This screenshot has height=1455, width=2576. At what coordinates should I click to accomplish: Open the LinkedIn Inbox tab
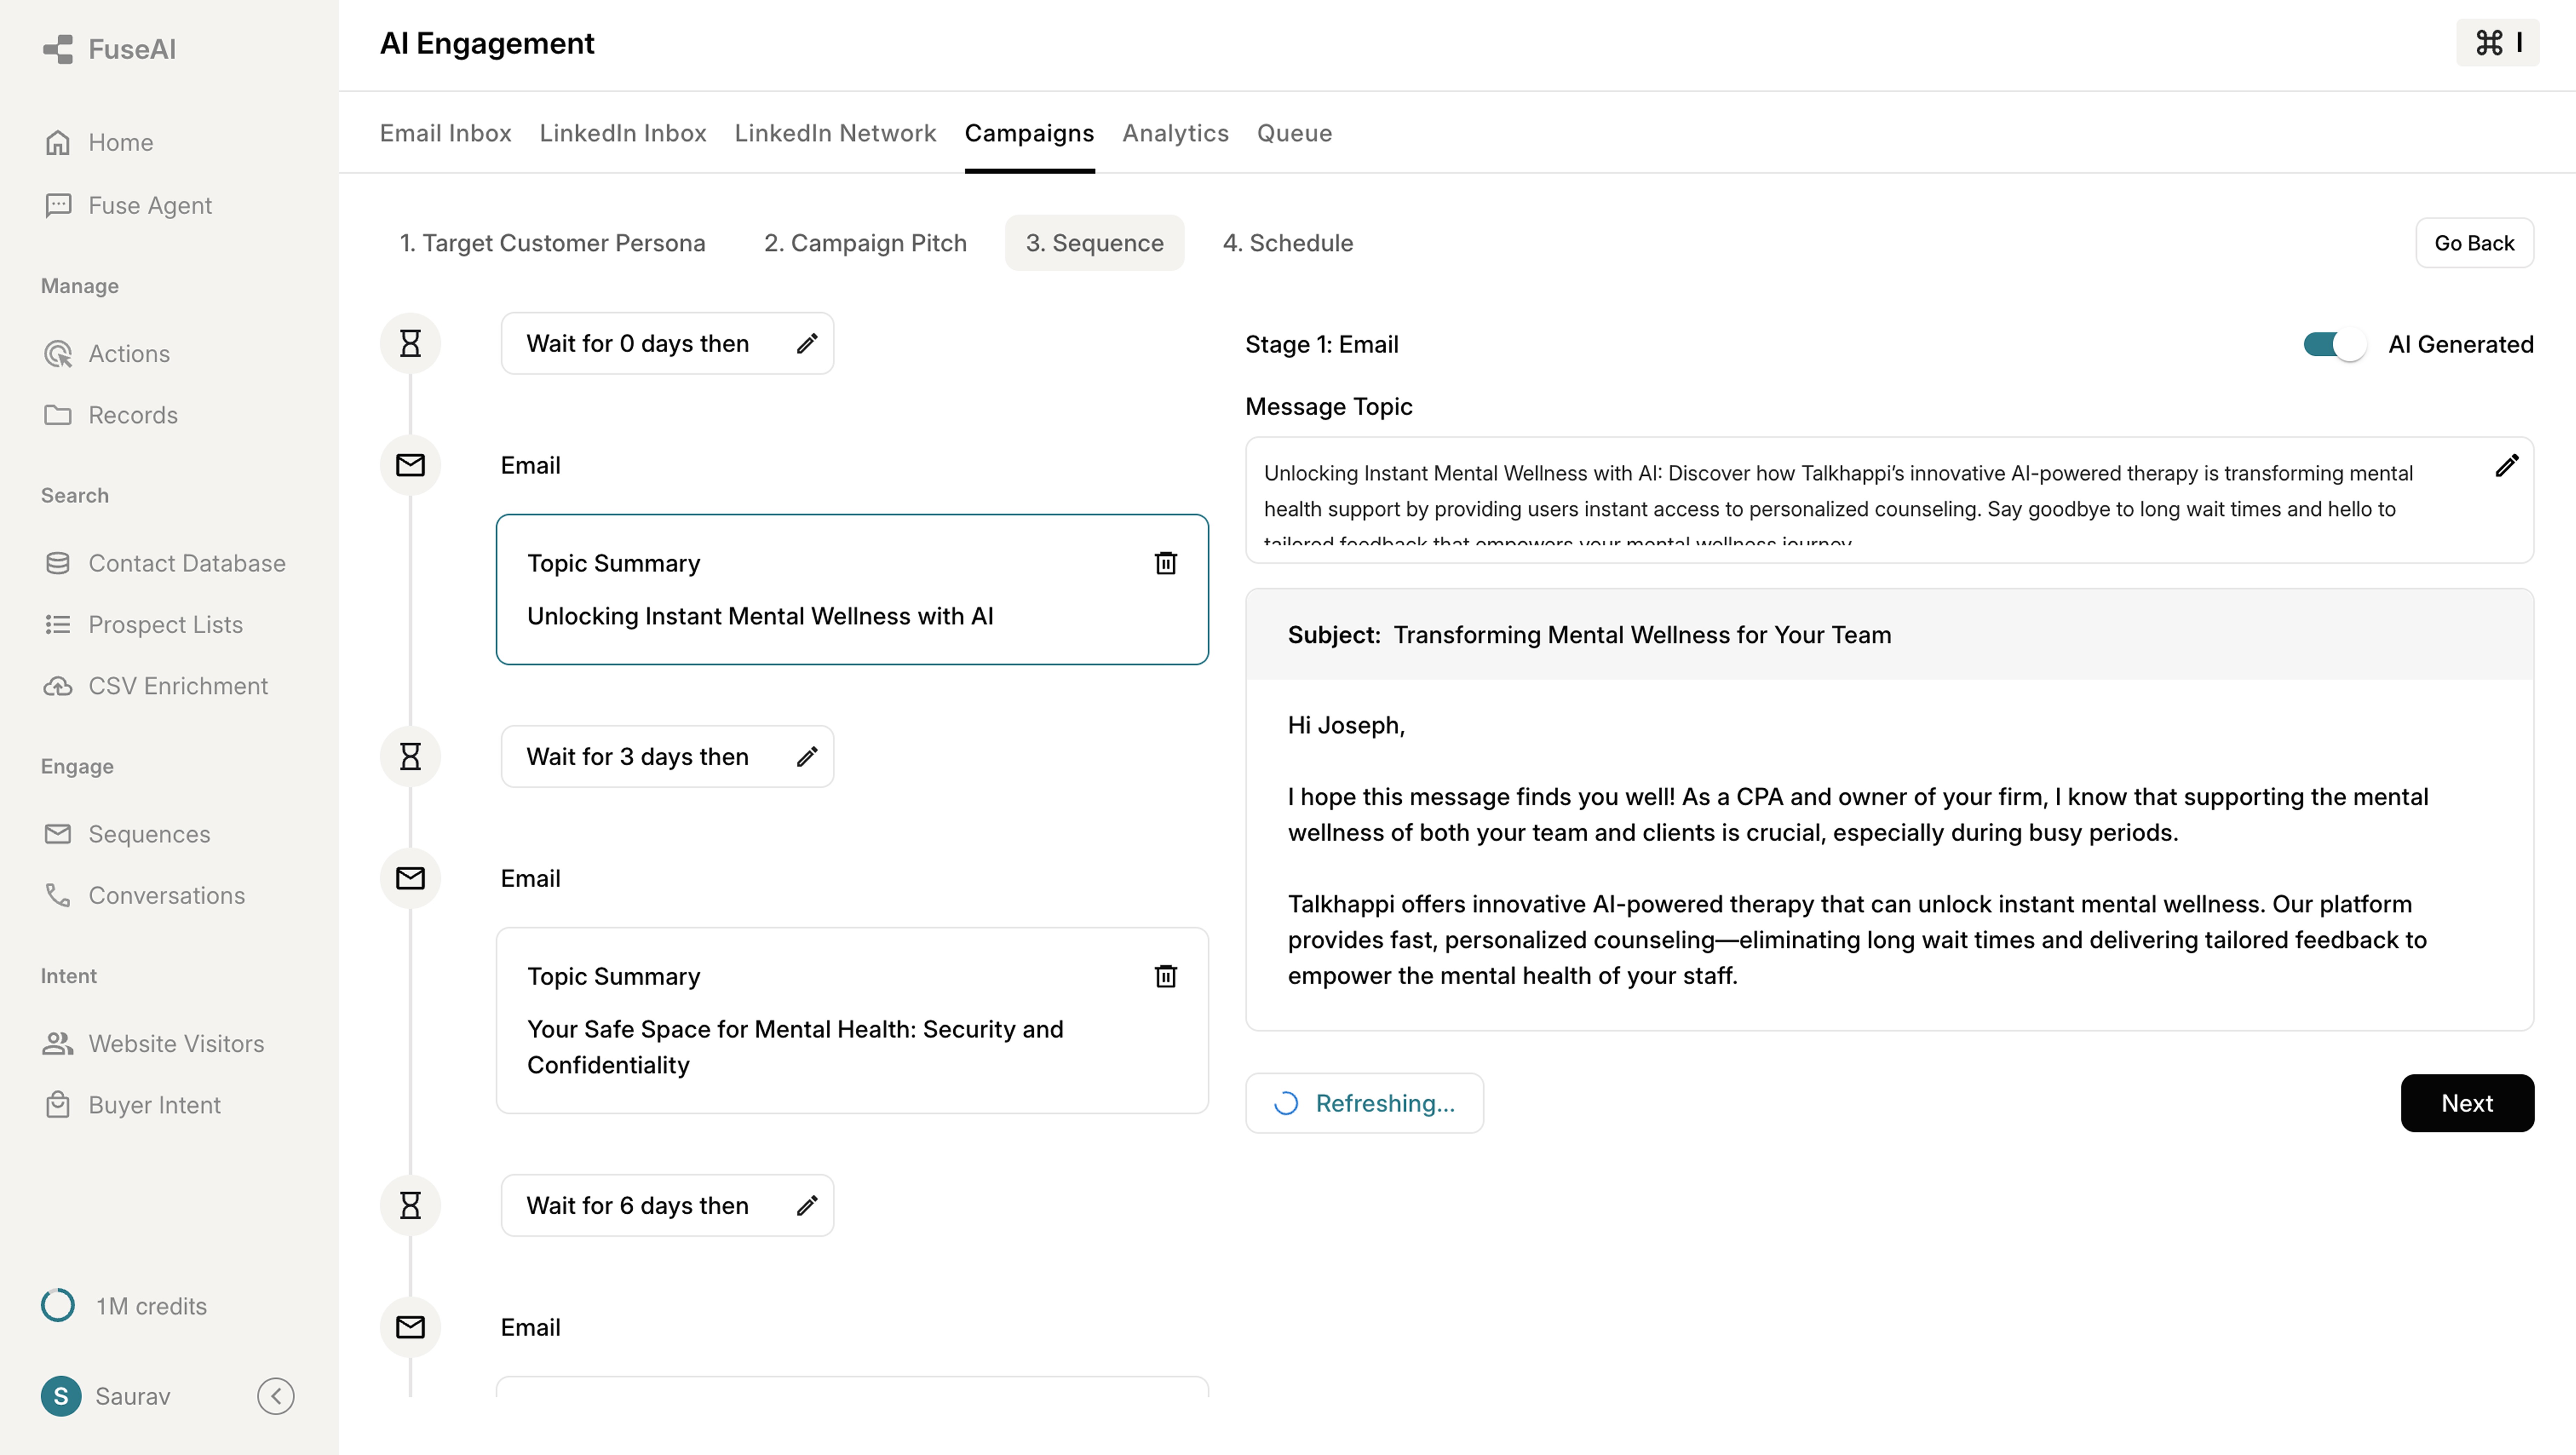click(x=622, y=133)
